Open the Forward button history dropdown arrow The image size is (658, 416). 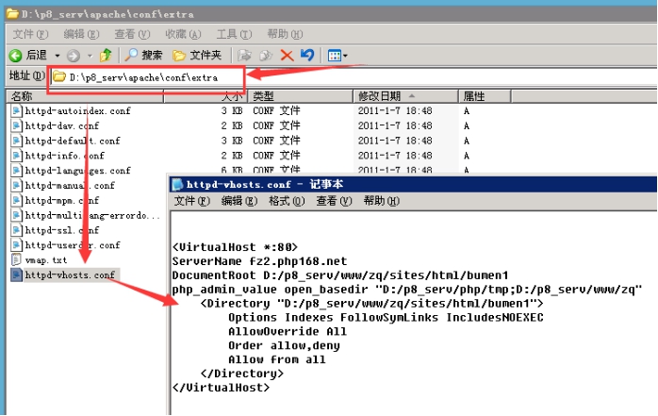point(88,56)
